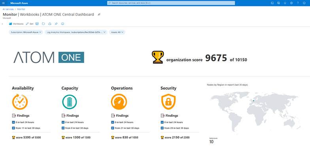This screenshot has height=147, width=310.
Task: Click the organization score value 9675
Action: [x=216, y=58]
